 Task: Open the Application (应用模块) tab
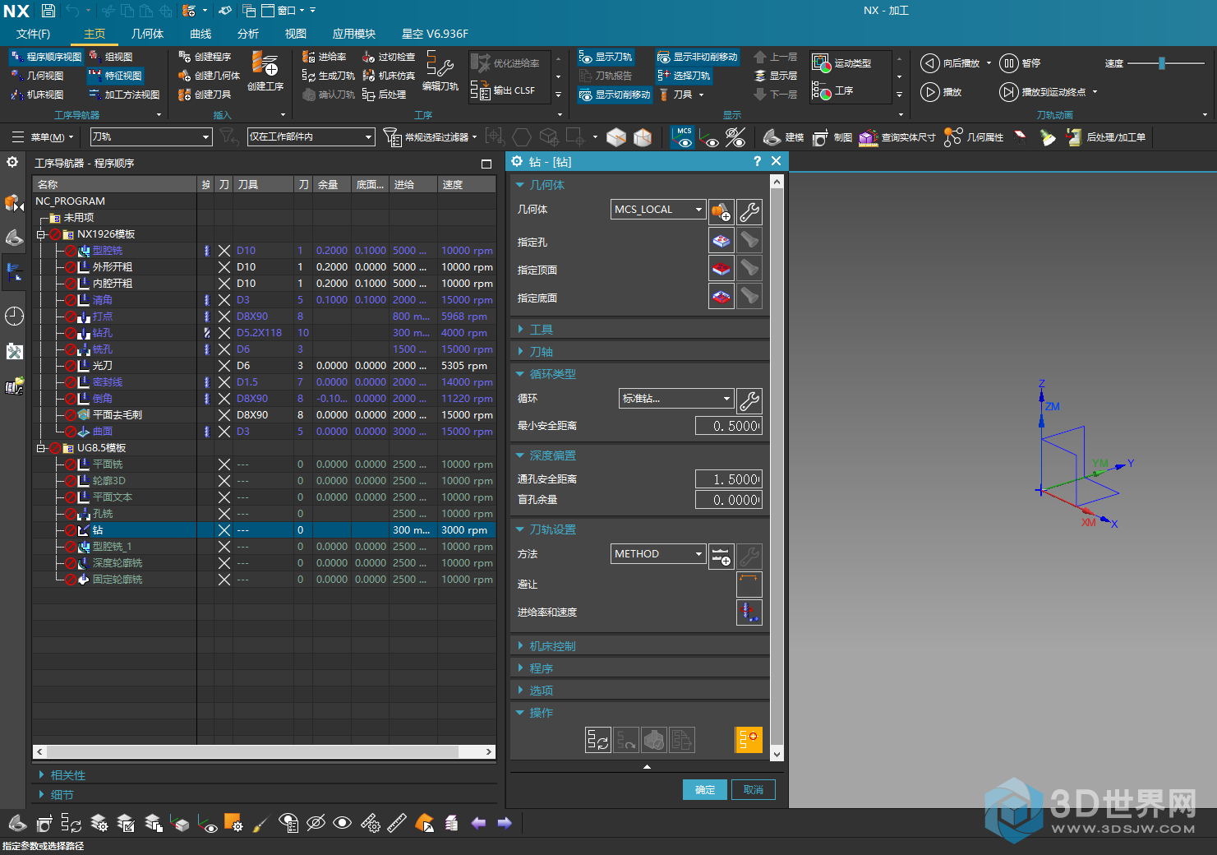(x=354, y=34)
